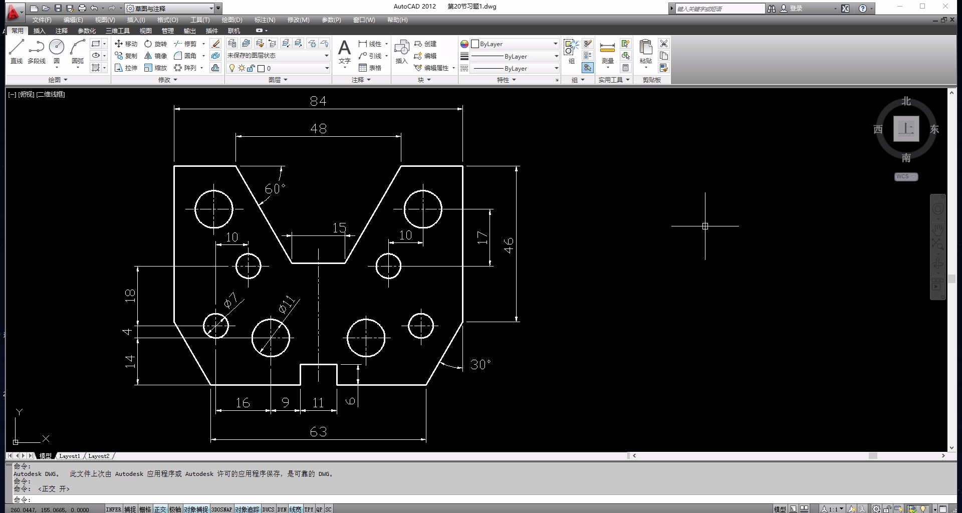962x513 pixels.
Task: Toggle 对象捕捉 object snap in status bar
Action: (x=195, y=509)
